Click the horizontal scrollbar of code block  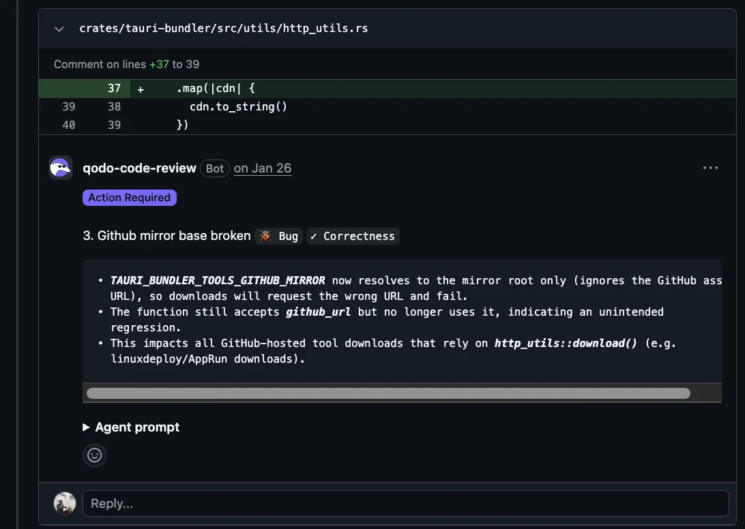tap(388, 393)
